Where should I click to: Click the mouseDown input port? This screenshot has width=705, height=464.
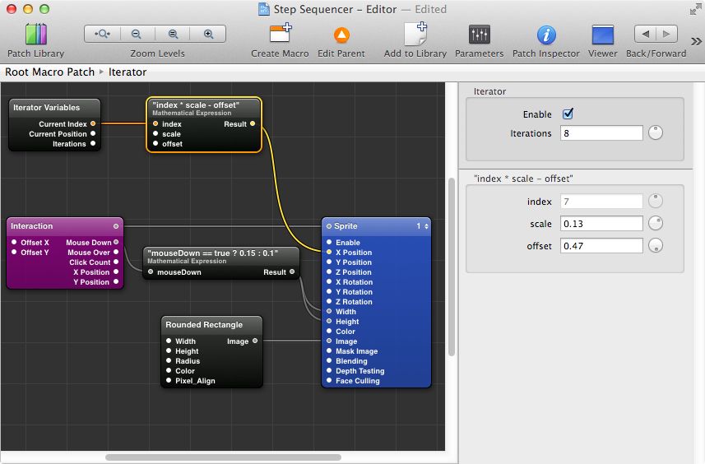click(x=151, y=272)
